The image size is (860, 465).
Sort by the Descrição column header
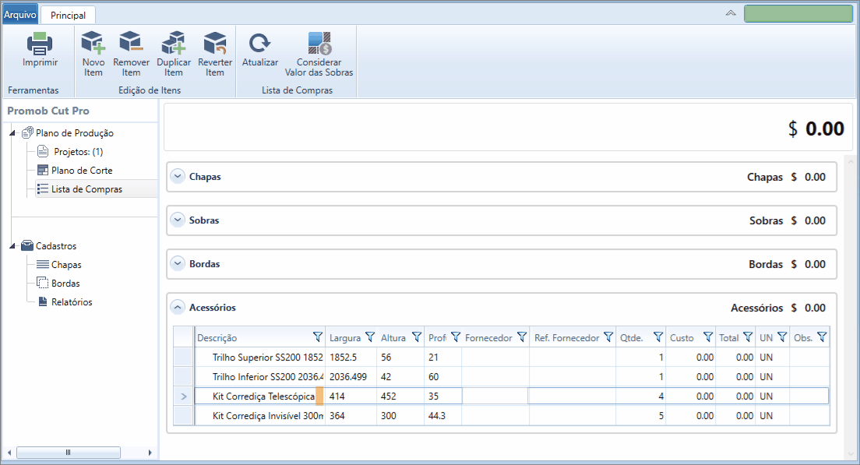tap(217, 338)
